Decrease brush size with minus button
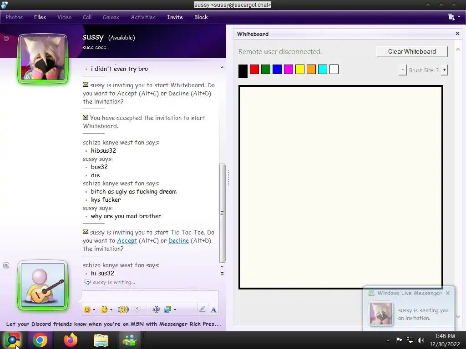This screenshot has height=349, width=466. 402,70
